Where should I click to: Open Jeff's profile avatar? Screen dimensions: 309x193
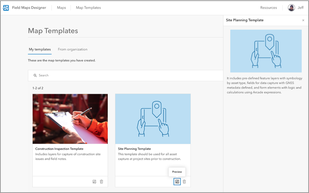(x=291, y=8)
